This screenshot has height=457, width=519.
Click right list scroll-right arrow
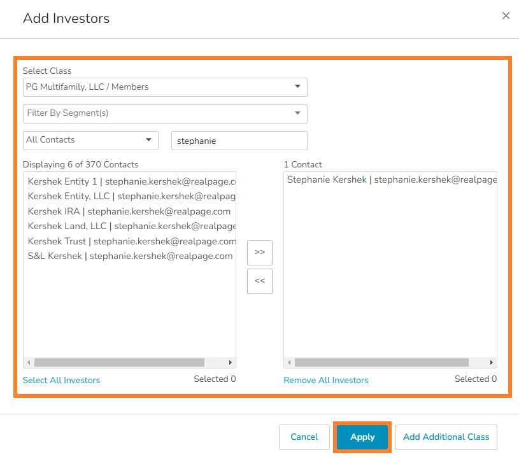(492, 362)
